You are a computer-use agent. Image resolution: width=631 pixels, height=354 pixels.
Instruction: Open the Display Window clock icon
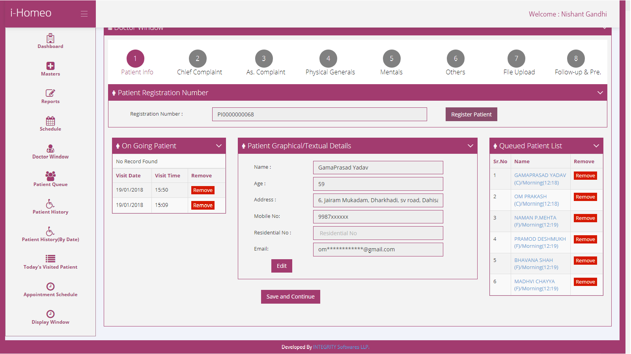pyautogui.click(x=50, y=314)
